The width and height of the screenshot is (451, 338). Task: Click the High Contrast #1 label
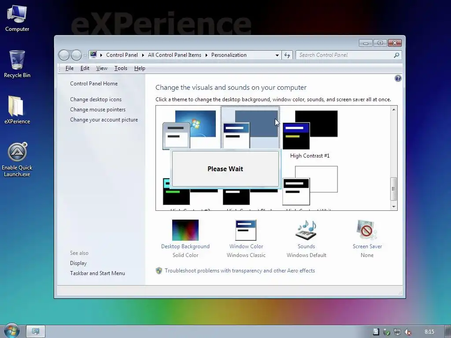coord(310,155)
